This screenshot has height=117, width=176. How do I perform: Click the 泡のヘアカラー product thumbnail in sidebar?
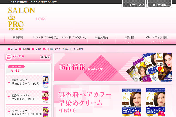pyautogui.click(x=45, y=112)
